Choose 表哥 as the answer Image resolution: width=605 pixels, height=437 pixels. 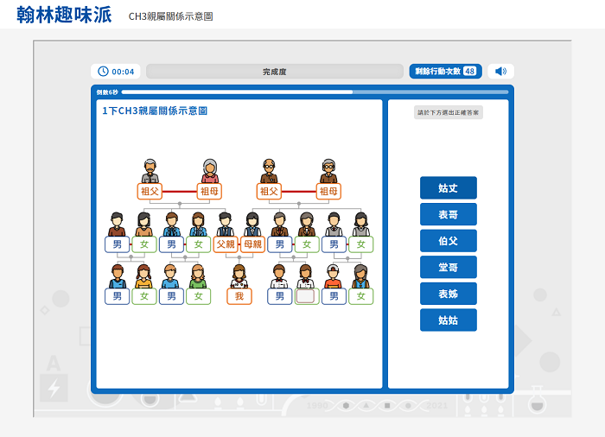[448, 214]
